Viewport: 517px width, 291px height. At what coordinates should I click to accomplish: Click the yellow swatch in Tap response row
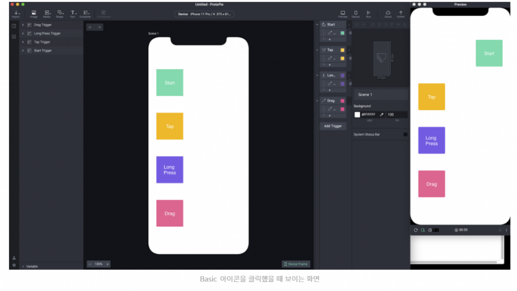pyautogui.click(x=342, y=59)
